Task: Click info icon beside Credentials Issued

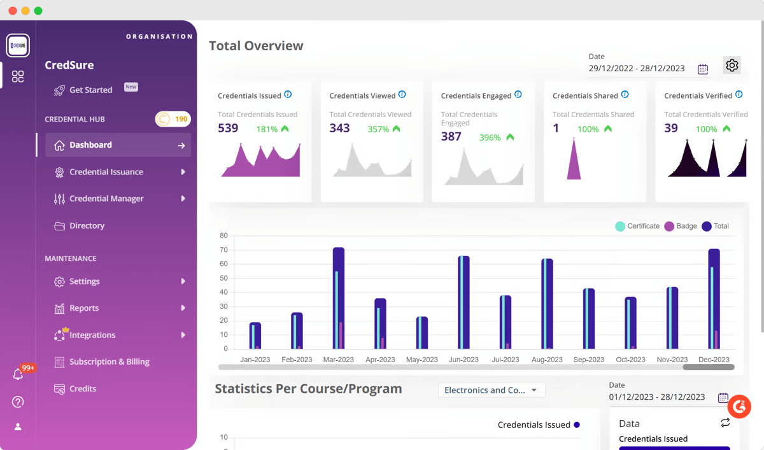Action: (288, 95)
